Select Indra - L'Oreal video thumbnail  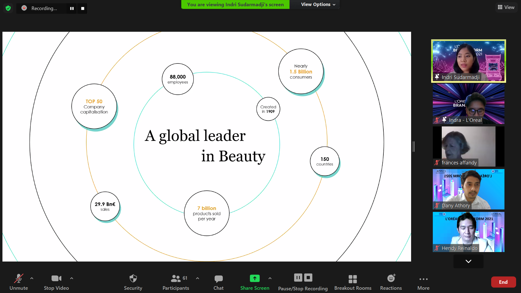point(469,104)
